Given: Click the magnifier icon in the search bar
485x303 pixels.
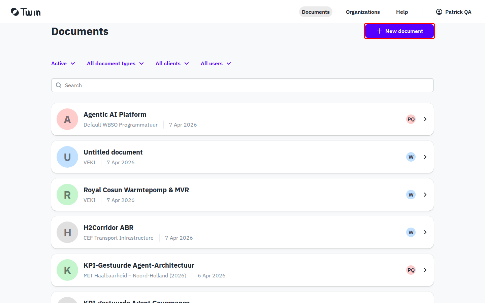Looking at the screenshot, I should pyautogui.click(x=59, y=85).
